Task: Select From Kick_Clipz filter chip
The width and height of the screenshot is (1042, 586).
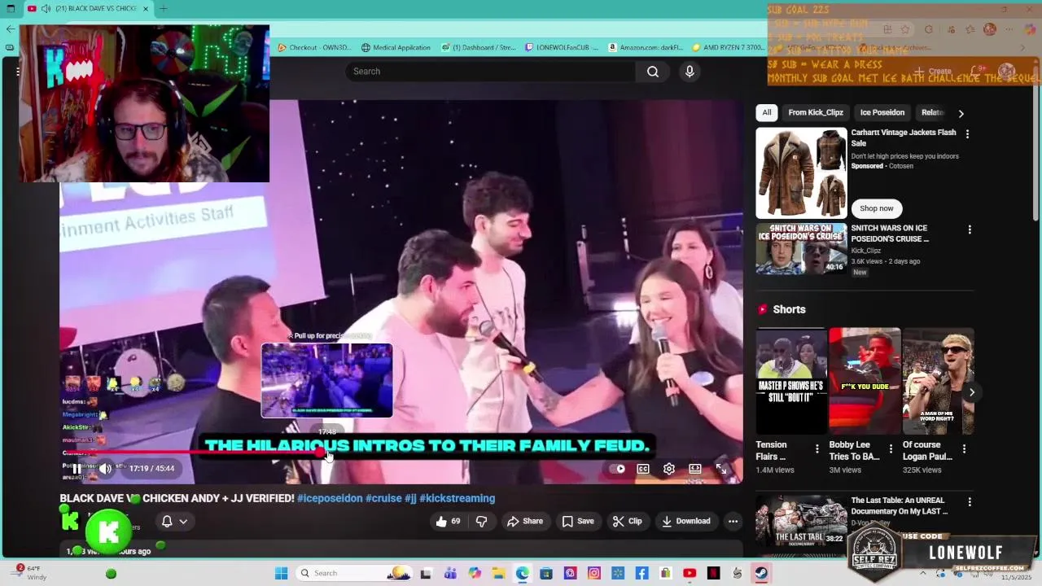Action: coord(816,112)
